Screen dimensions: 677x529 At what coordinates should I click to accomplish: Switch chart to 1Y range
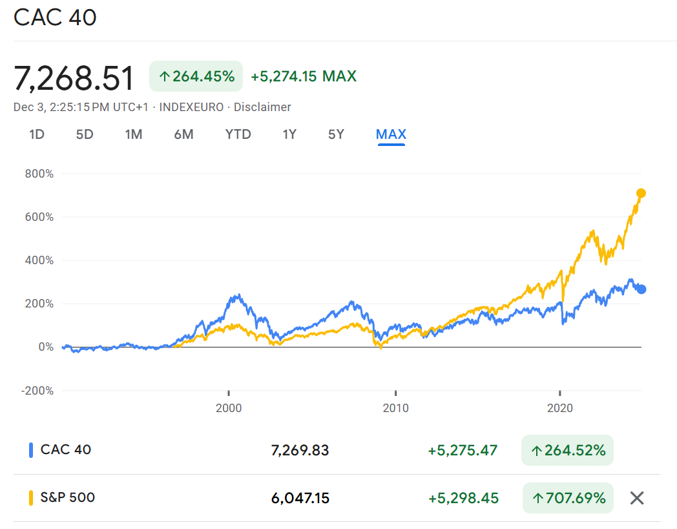[289, 134]
